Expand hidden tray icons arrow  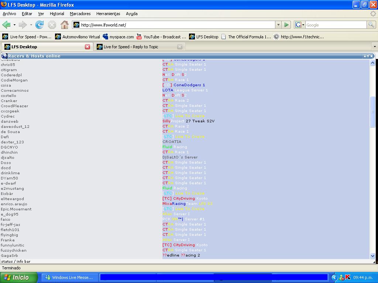(x=334, y=277)
